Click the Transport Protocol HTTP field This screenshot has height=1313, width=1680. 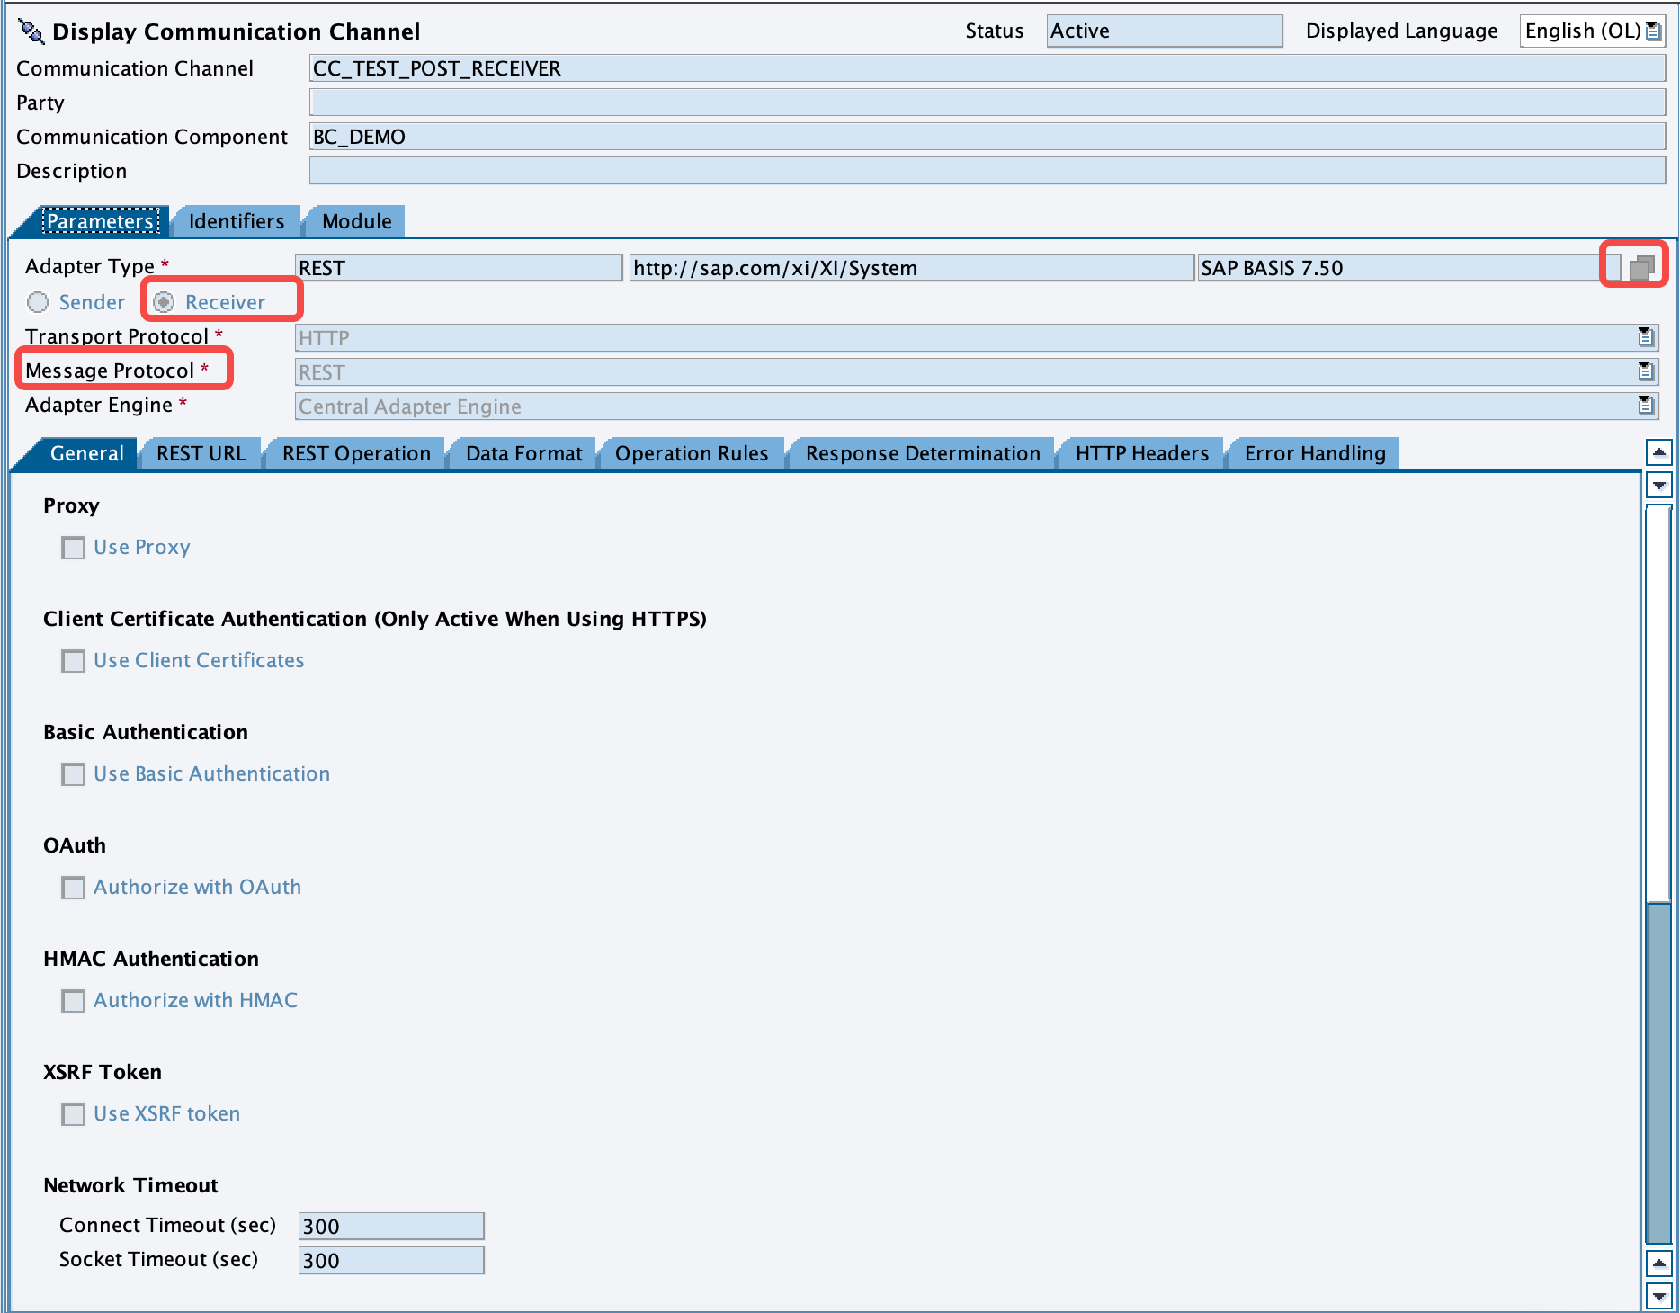pos(977,338)
